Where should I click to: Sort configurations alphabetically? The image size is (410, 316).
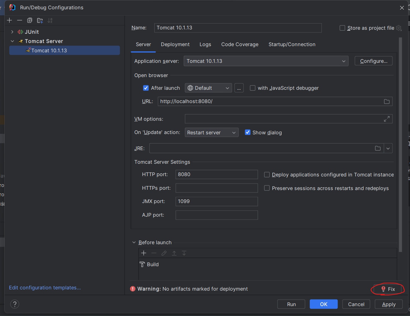coord(50,20)
